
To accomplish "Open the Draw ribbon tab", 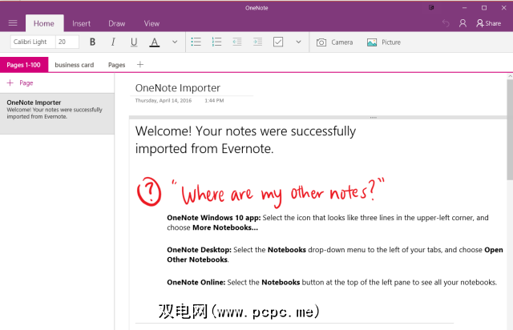I will [116, 23].
